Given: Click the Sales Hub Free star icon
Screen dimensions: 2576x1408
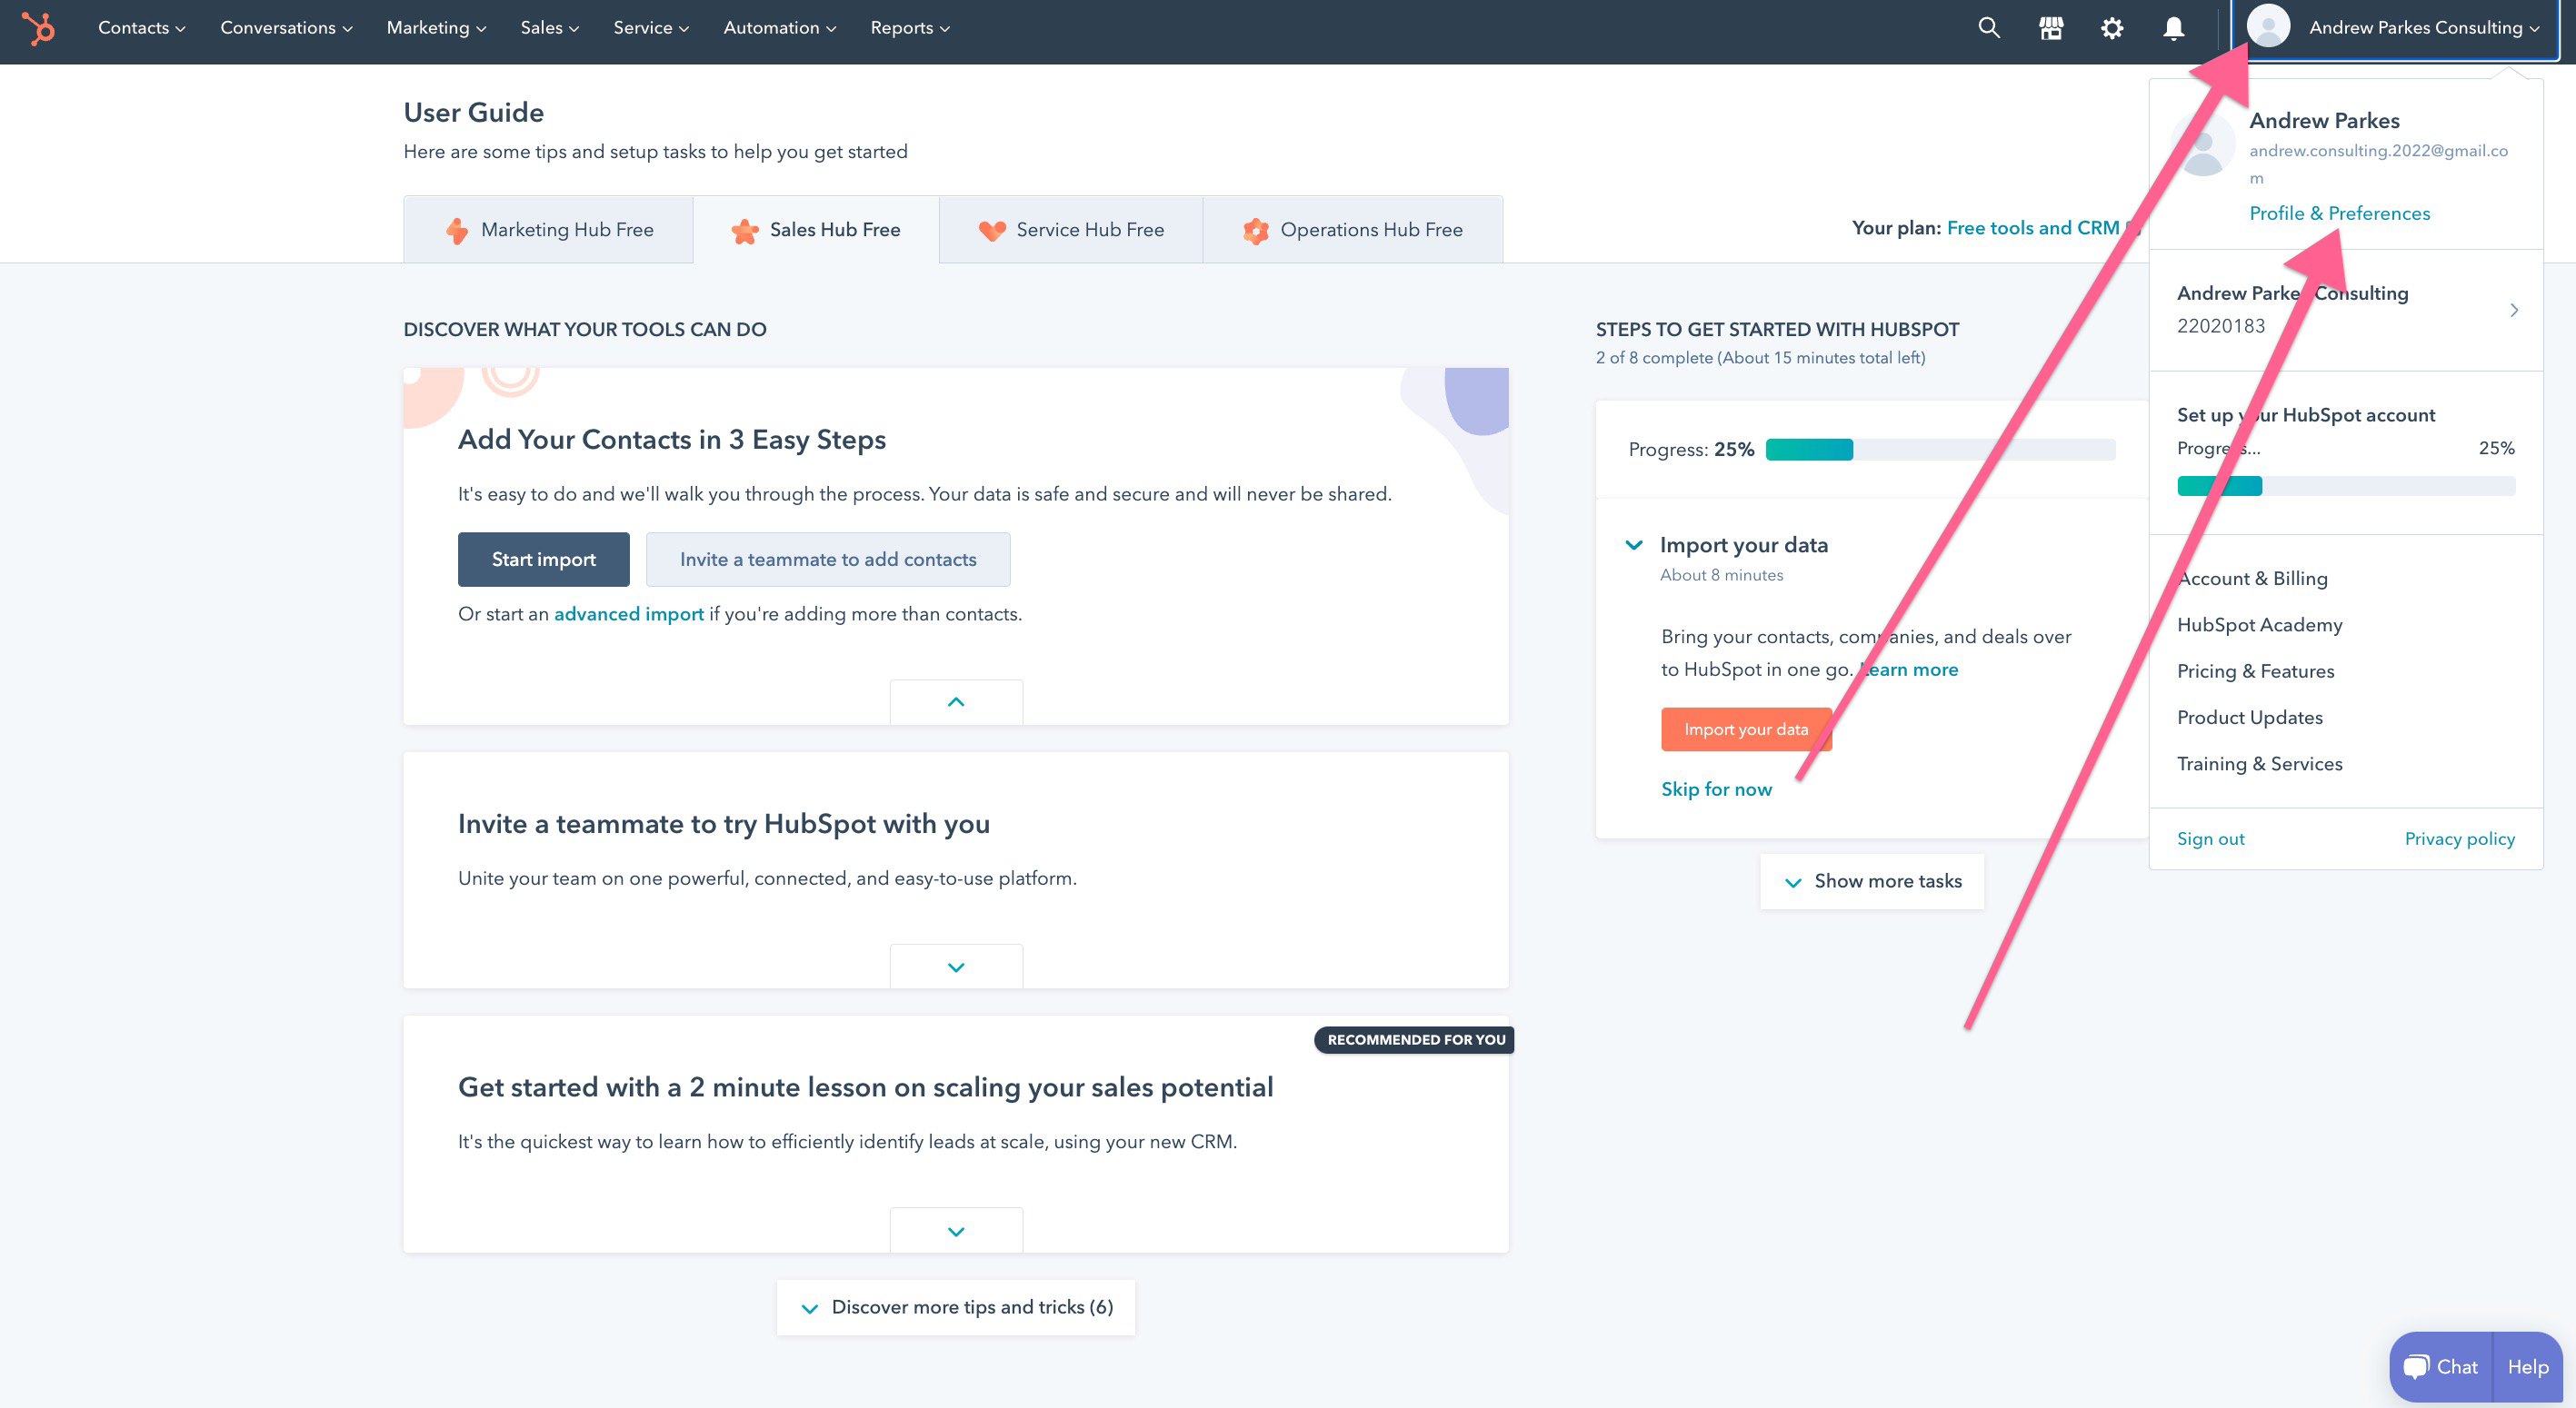Looking at the screenshot, I should [x=744, y=231].
